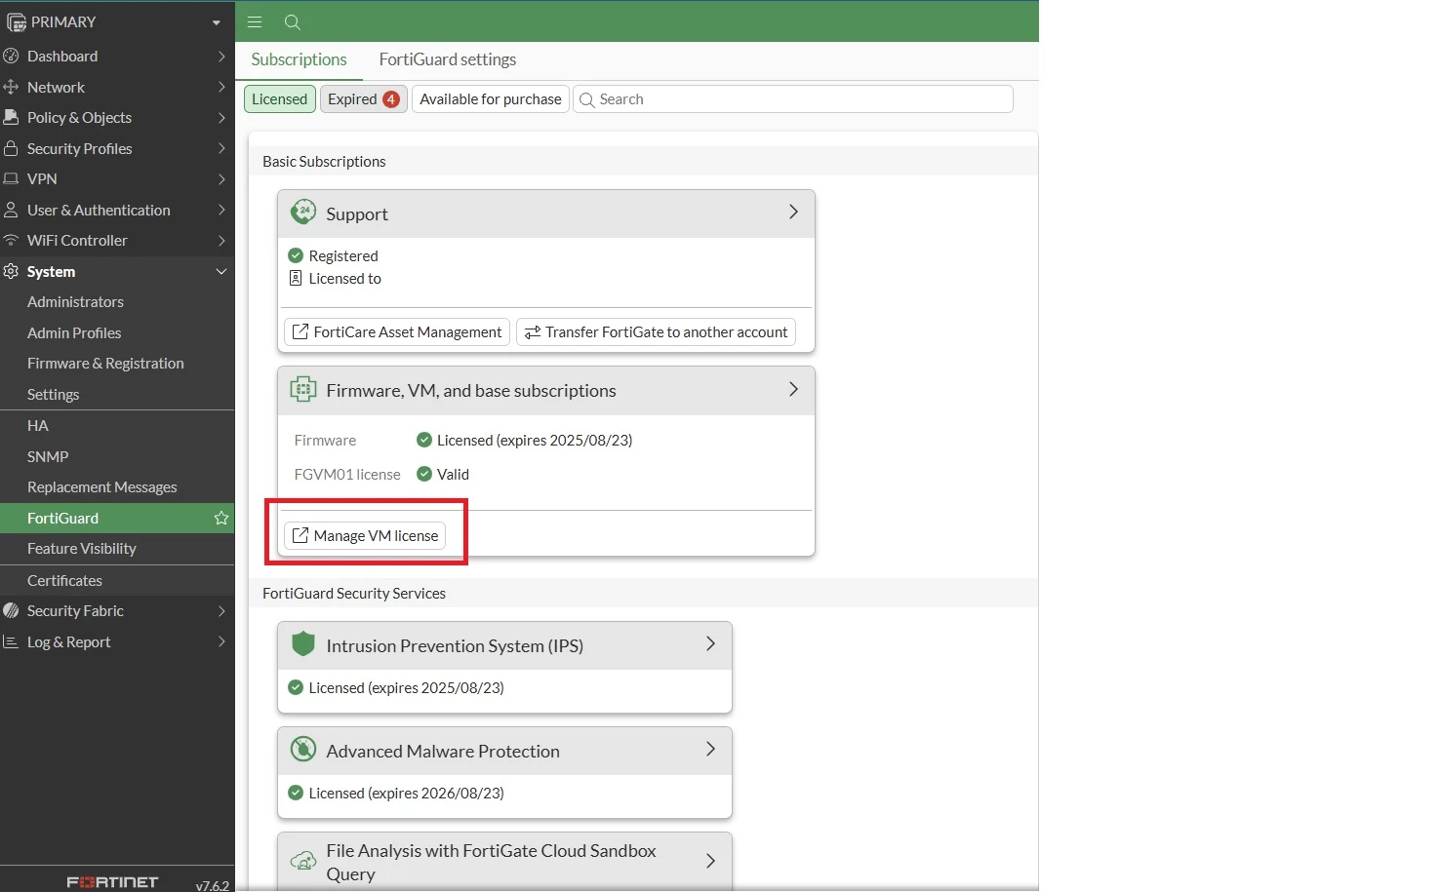The width and height of the screenshot is (1441, 892).
Task: Toggle the Available for purchase filter
Action: point(491,98)
